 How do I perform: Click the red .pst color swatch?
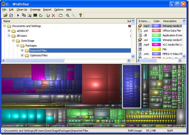click(156, 30)
